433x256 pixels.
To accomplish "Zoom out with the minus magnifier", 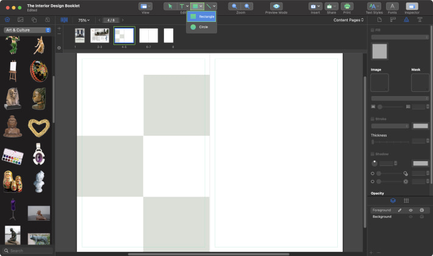I will pyautogui.click(x=234, y=6).
